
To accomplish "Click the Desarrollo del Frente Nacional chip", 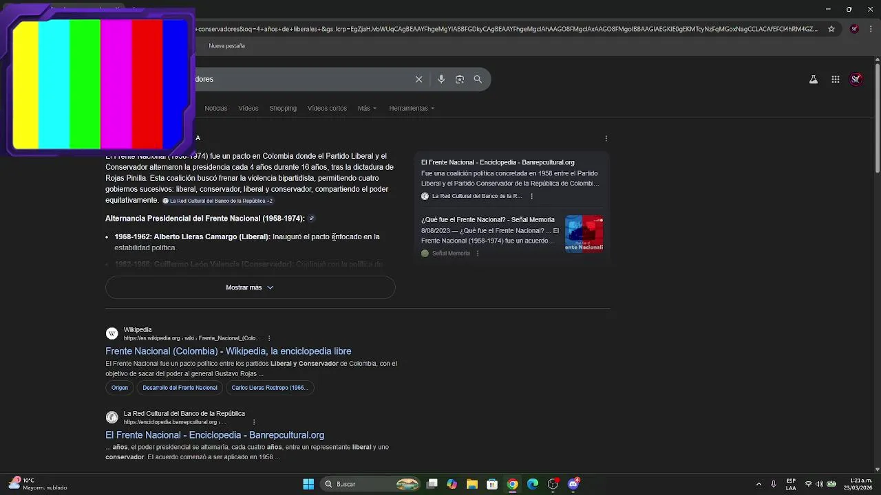I will [x=180, y=388].
